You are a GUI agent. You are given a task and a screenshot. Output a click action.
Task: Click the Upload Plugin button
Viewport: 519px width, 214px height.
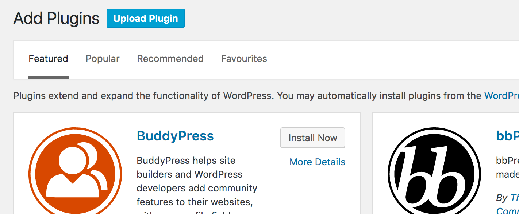click(146, 19)
